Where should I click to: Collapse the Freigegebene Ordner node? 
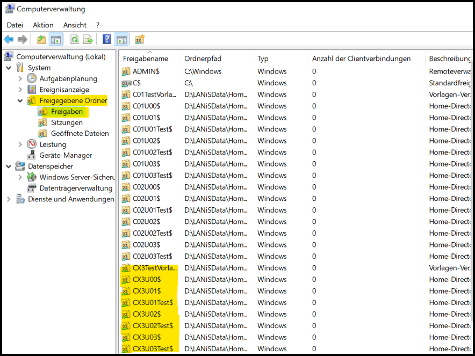pyautogui.click(x=20, y=100)
